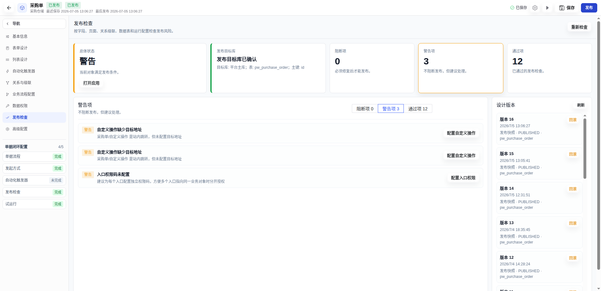Open 基本信息 in the sidebar
Viewport: 601px width, 291px height.
(x=34, y=37)
